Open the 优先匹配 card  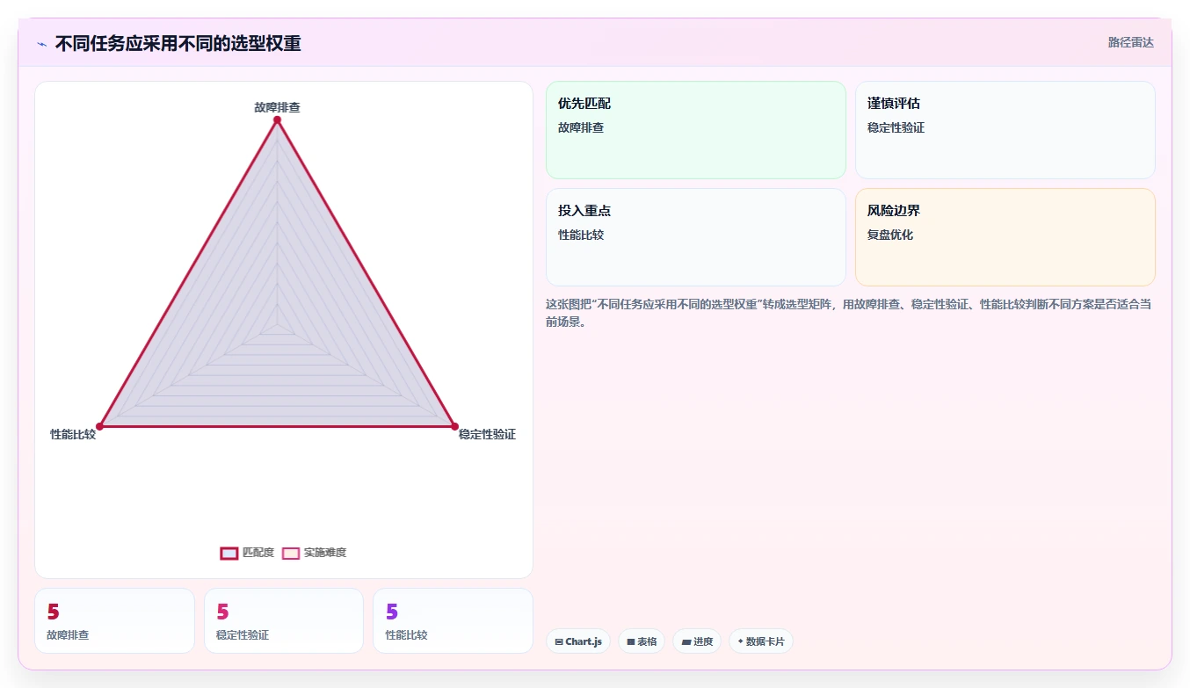pos(696,130)
